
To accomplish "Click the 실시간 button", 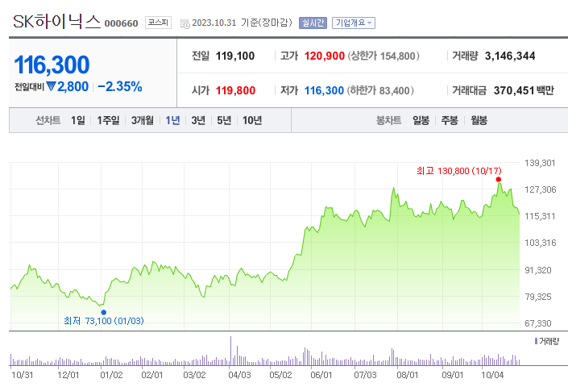I will coord(313,23).
